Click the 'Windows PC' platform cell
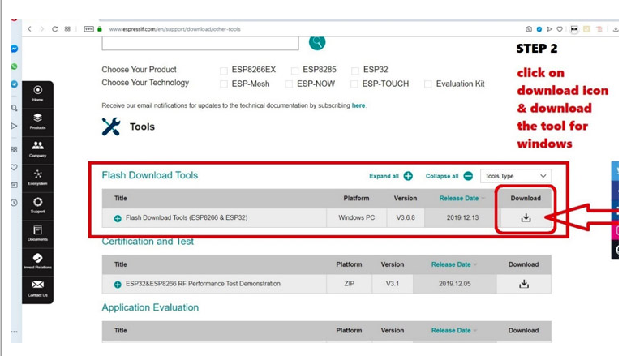Image resolution: width=644 pixels, height=356 pixels. point(357,217)
